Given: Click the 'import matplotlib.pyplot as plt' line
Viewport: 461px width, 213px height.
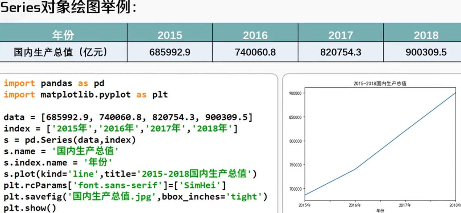Looking at the screenshot, I should point(86,95).
